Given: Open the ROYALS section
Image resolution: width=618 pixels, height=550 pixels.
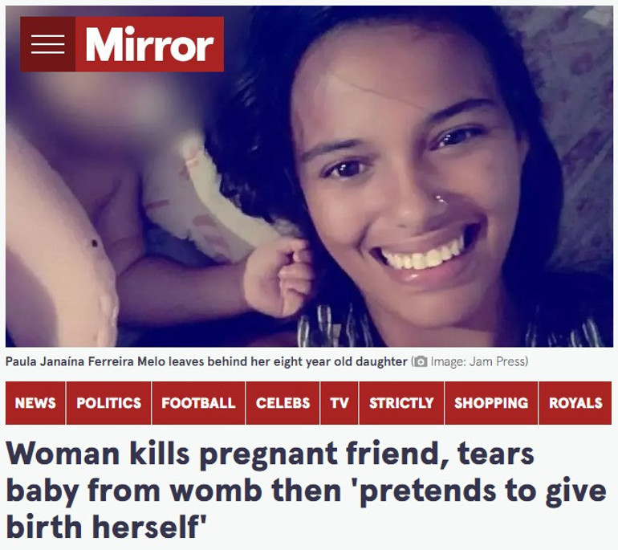Looking at the screenshot, I should (x=575, y=403).
